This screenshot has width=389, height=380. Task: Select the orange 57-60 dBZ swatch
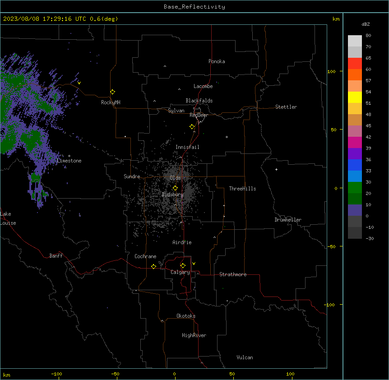pos(355,74)
